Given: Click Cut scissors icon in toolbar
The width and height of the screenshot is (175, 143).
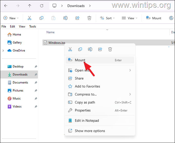Looking at the screenshot, I should (x=30, y=18).
